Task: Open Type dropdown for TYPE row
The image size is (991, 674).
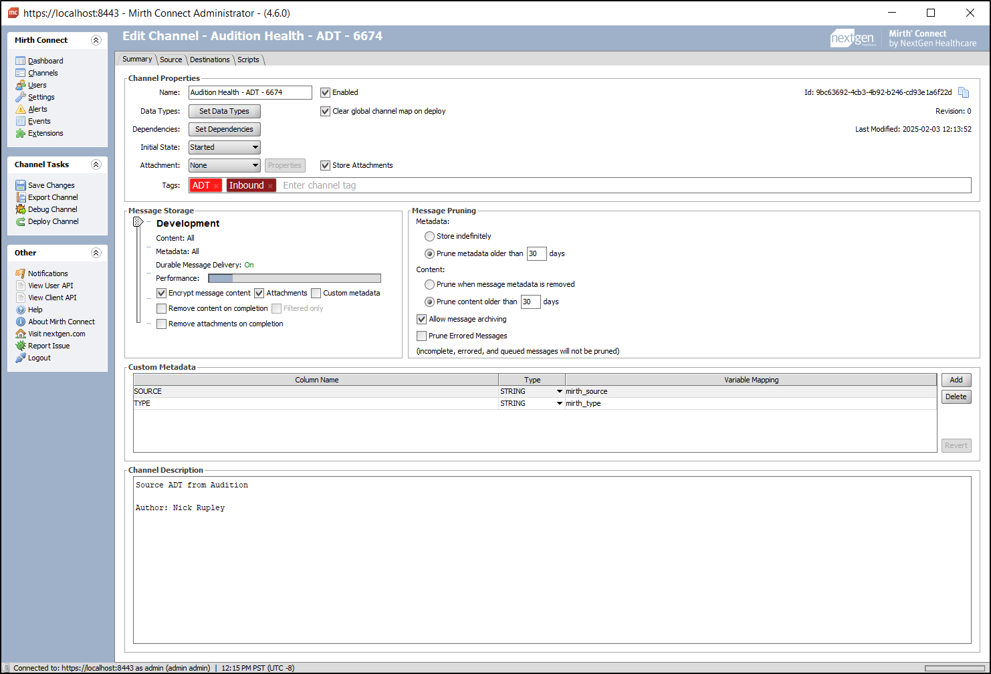Action: coord(560,403)
